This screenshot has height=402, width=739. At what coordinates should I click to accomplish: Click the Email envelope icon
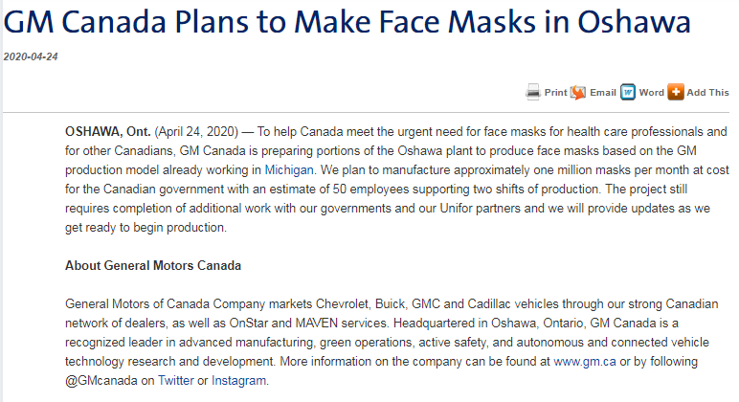(x=578, y=93)
